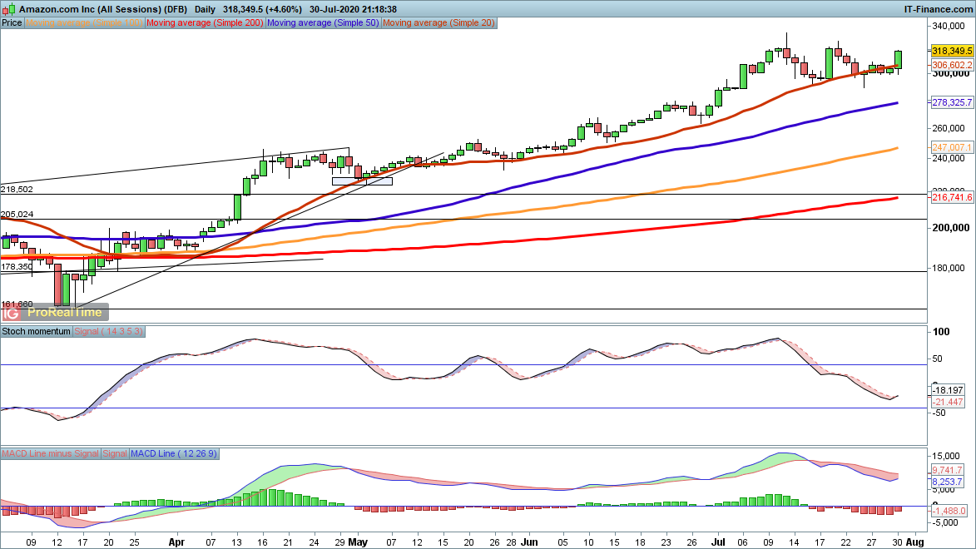
Task: Click the 8,253.7 MACD line value tag
Action: pyautogui.click(x=948, y=482)
